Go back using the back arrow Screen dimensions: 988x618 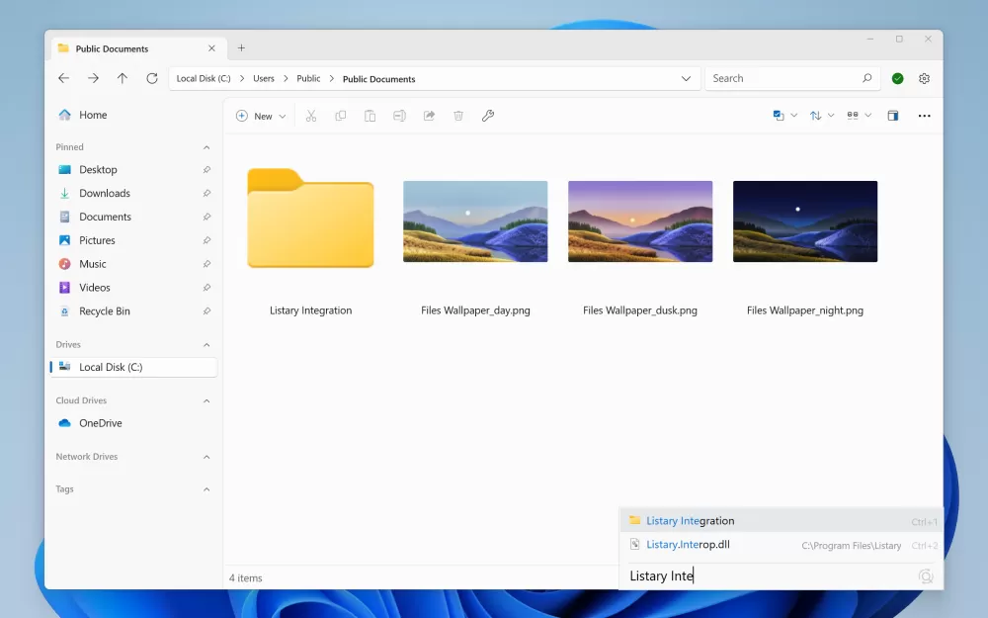tap(63, 78)
